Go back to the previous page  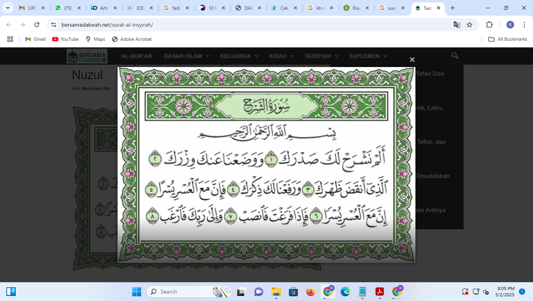click(9, 25)
